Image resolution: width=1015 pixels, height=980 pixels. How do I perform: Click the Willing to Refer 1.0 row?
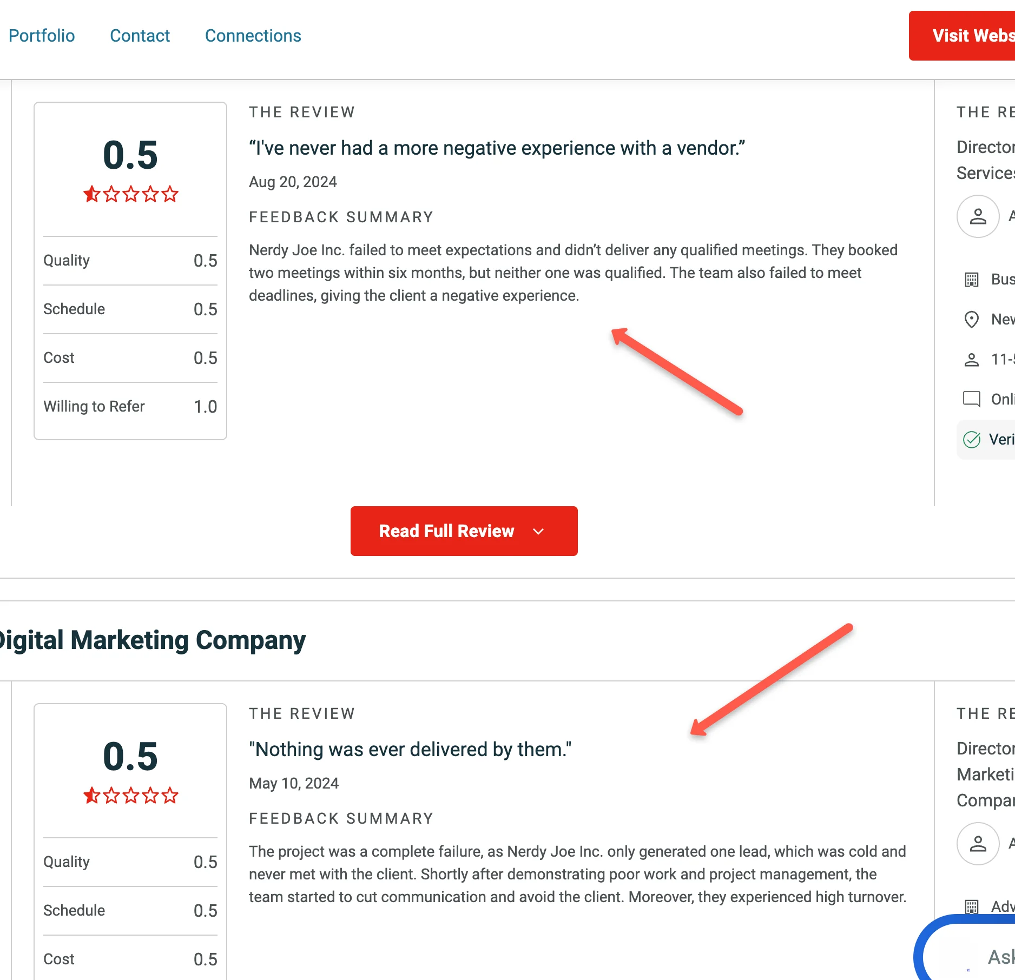(x=130, y=407)
